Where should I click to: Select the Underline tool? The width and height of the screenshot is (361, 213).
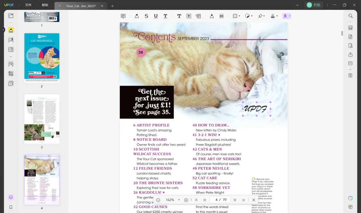pos(156,16)
